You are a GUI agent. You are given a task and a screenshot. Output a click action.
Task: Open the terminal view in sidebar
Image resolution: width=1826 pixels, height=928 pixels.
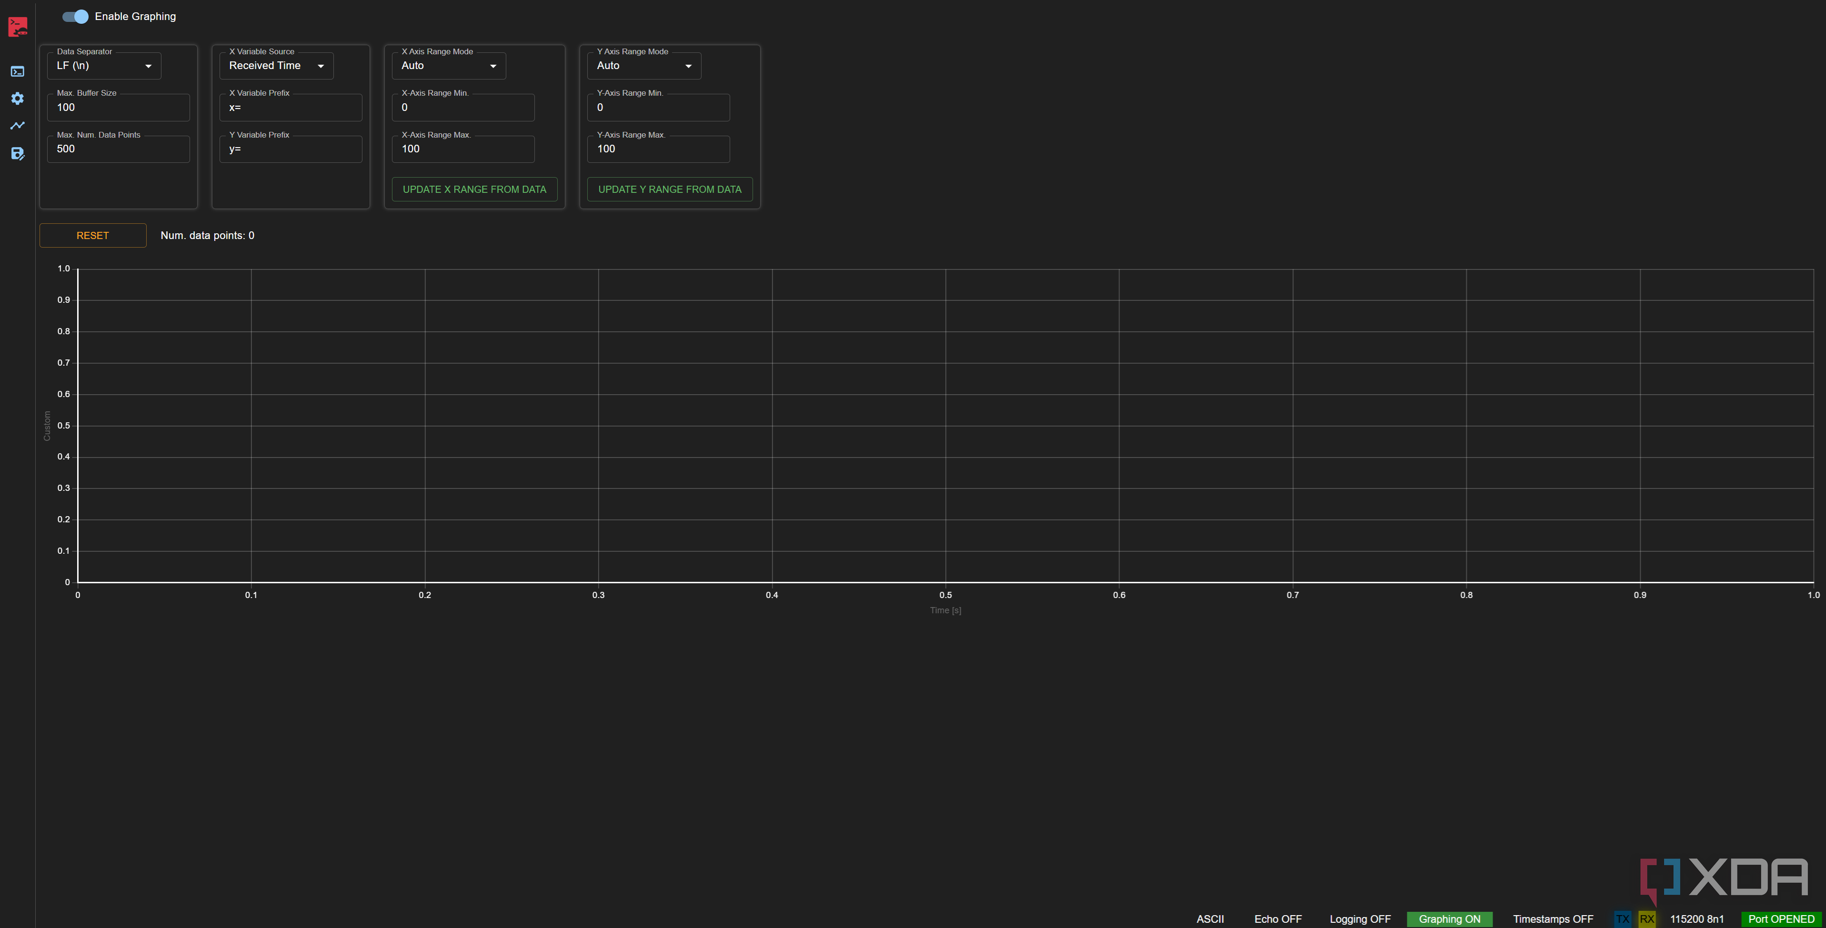(18, 71)
